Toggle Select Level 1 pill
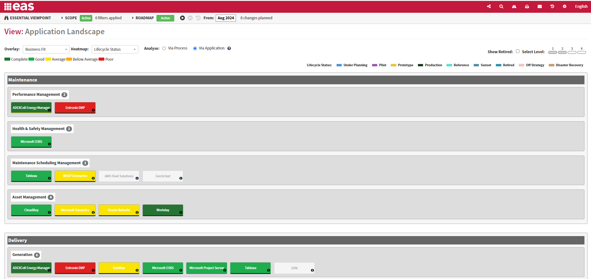Viewport: 591px width, 279px height. click(553, 52)
